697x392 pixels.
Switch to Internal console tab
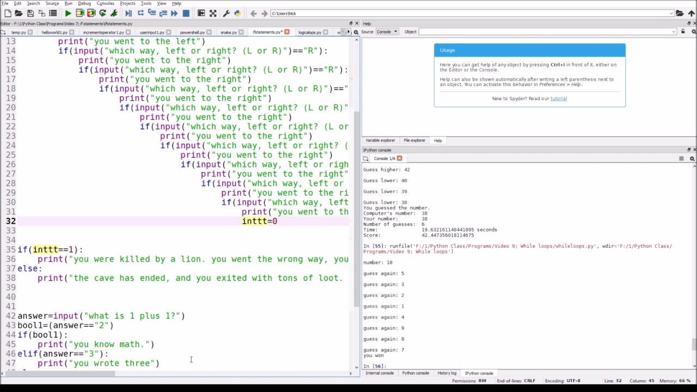tap(380, 373)
